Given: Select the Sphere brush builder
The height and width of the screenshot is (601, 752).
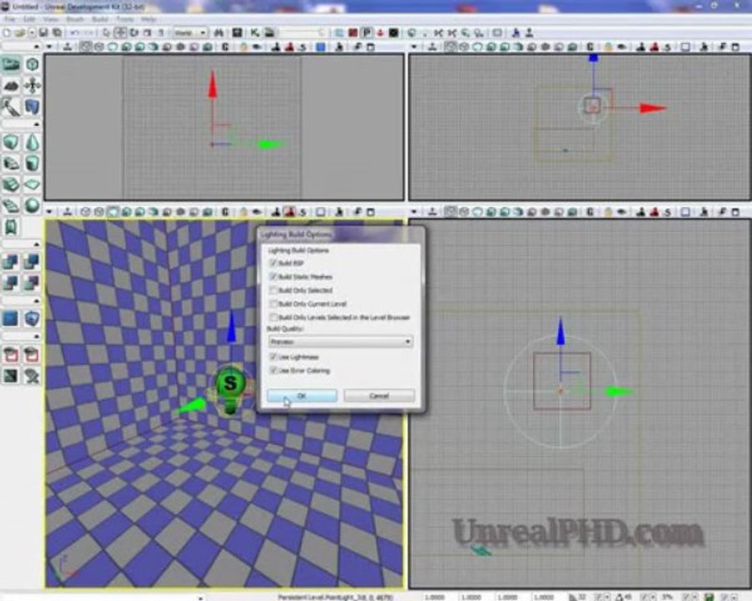Looking at the screenshot, I should coord(32,205).
